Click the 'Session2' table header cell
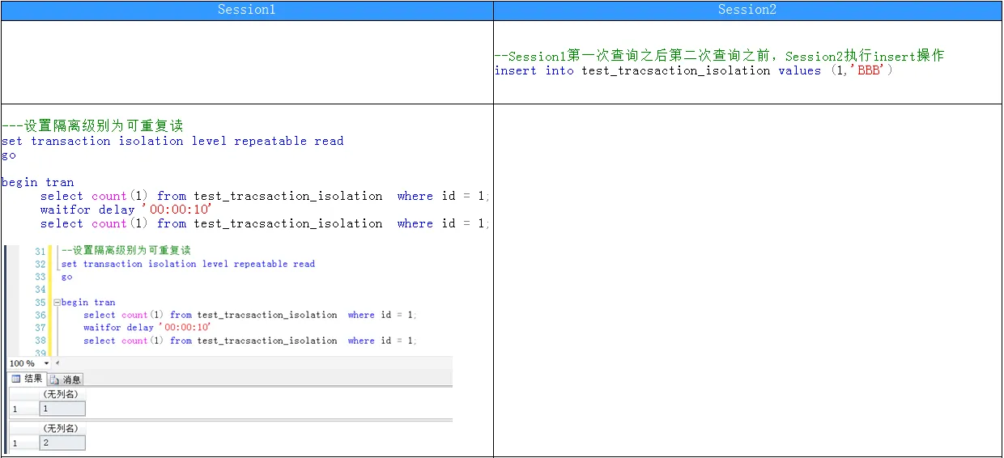The height and width of the screenshot is (458, 1004). pos(747,10)
